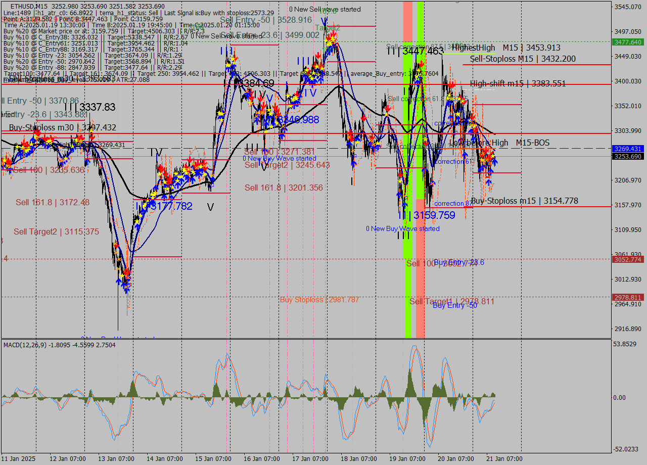This screenshot has height=465, width=647.
Task: Select the blue 3177.782 wave label
Action: [171, 206]
